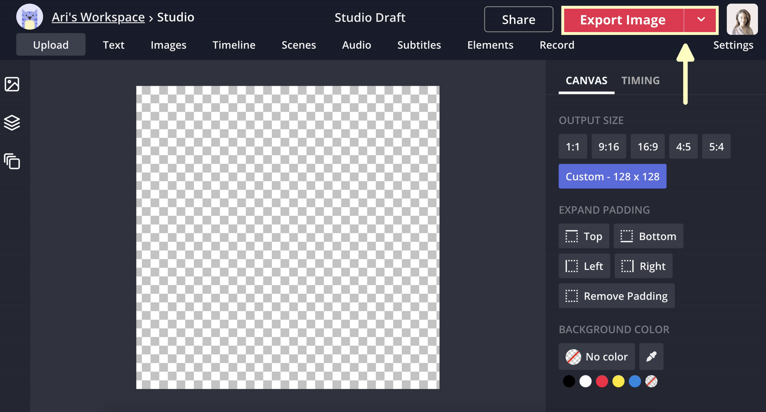Open the layers stack icon

(x=12, y=123)
